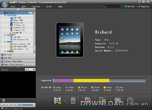The width and height of the screenshot is (152, 110).
Task: Open the first playlist above New Playlist
Action: (17, 37)
